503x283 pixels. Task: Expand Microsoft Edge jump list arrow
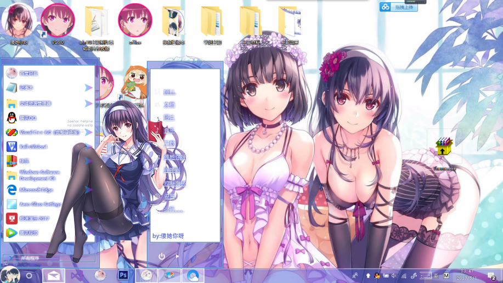88,190
